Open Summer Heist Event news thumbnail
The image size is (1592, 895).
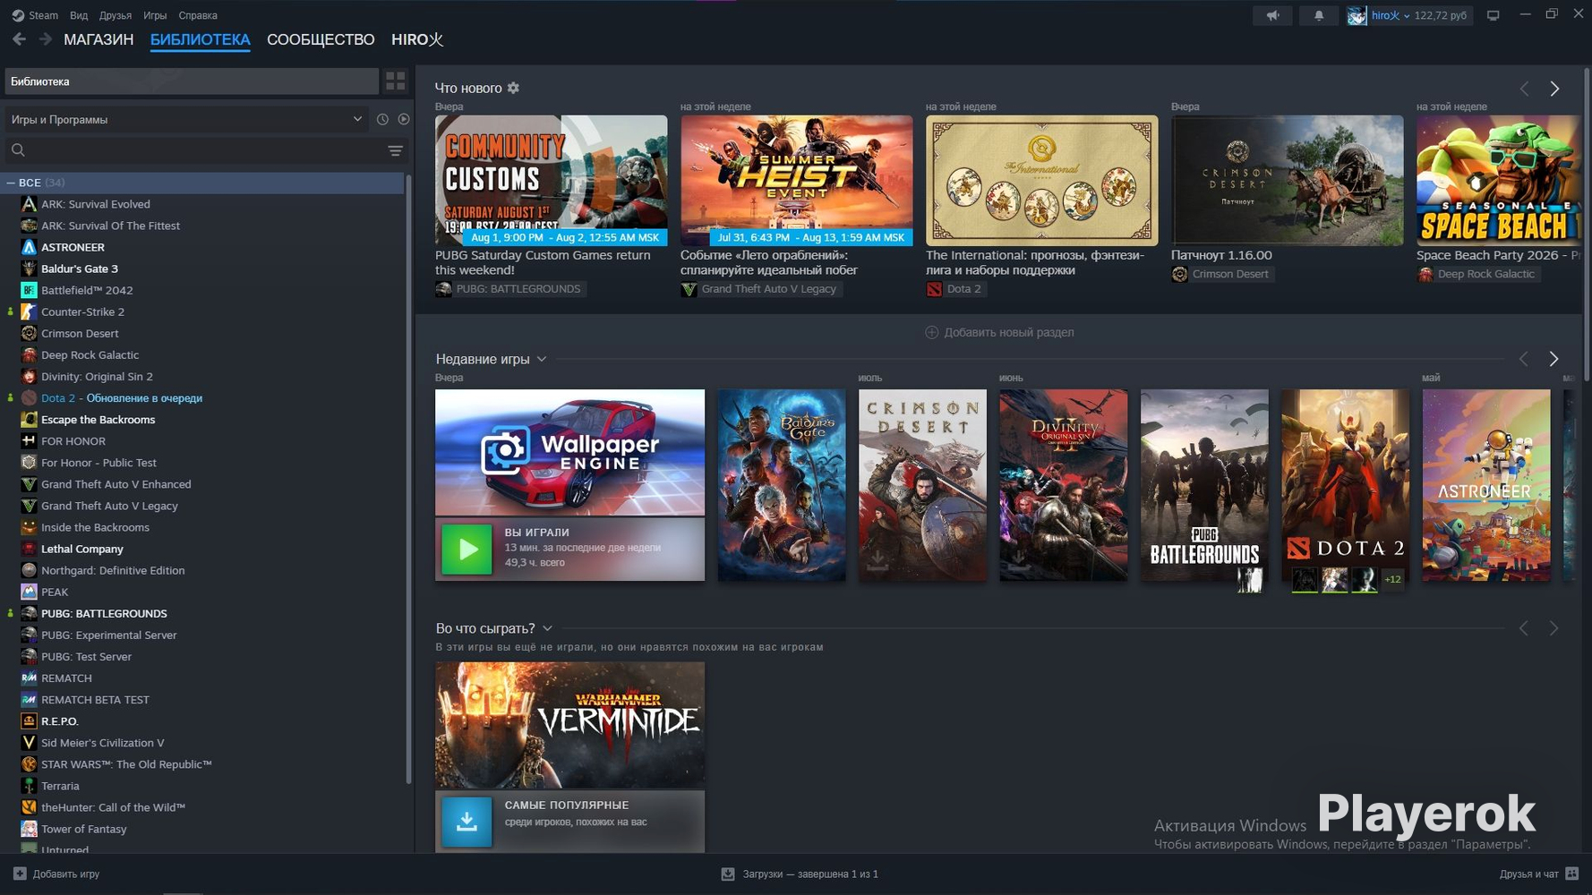coord(796,180)
